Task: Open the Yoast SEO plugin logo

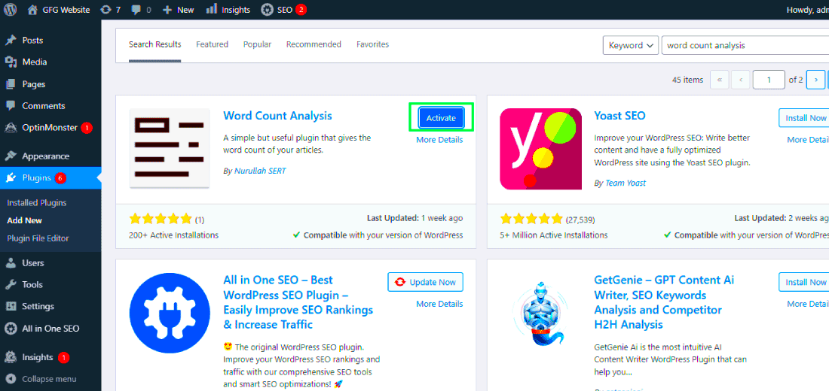Action: tap(540, 148)
